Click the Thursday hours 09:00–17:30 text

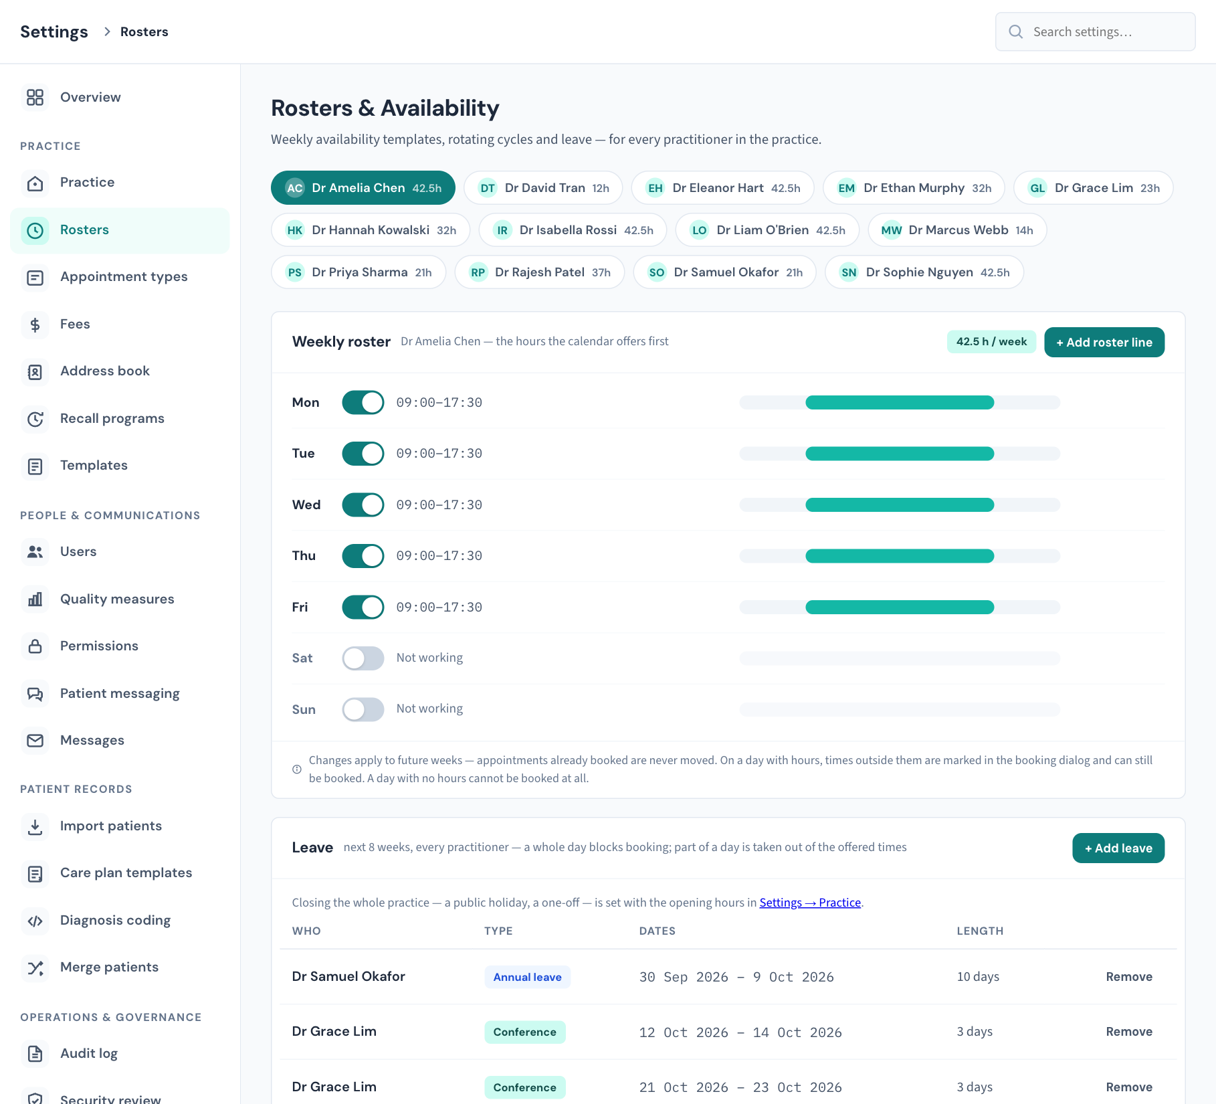point(439,556)
